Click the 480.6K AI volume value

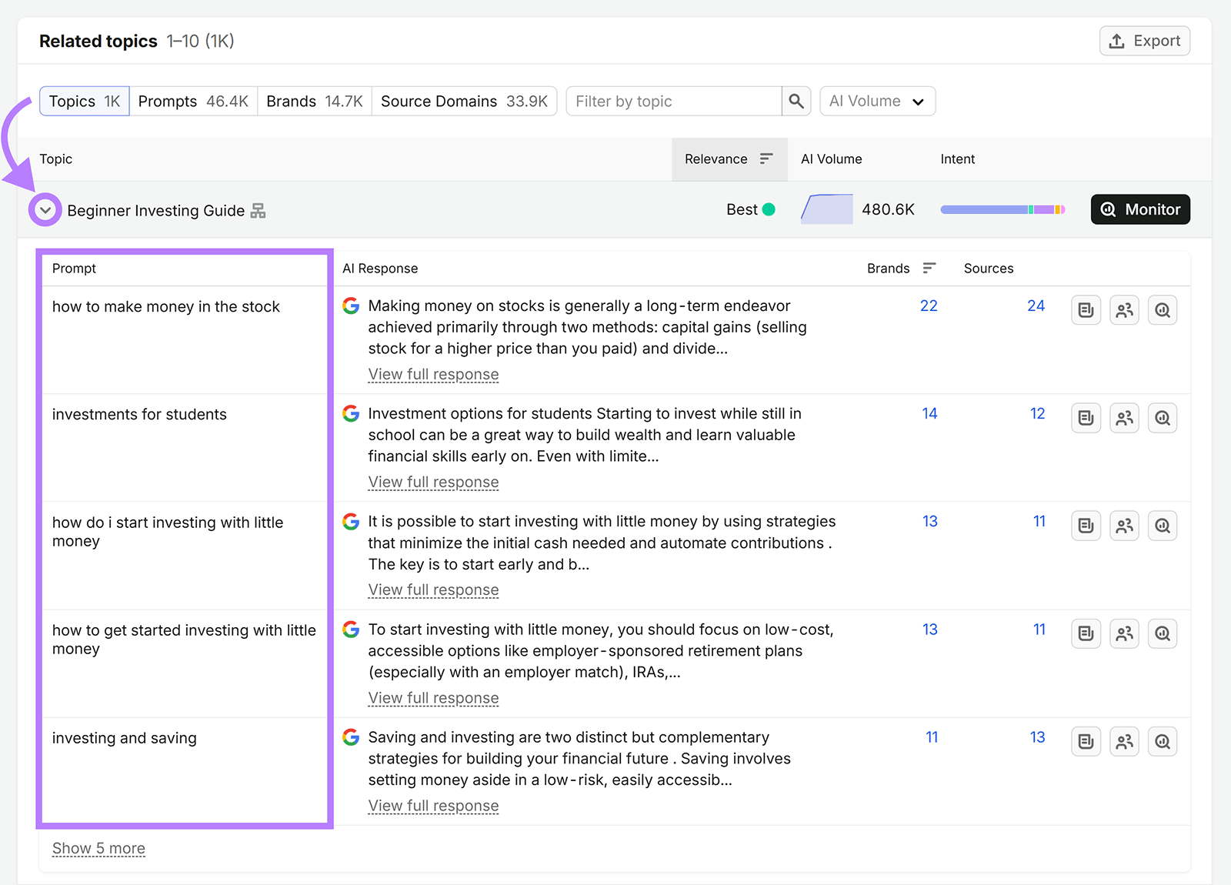888,209
